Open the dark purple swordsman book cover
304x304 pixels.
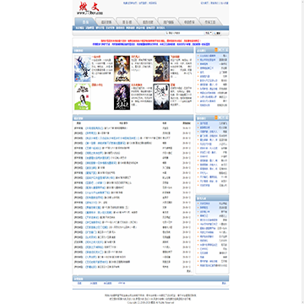(x=122, y=97)
